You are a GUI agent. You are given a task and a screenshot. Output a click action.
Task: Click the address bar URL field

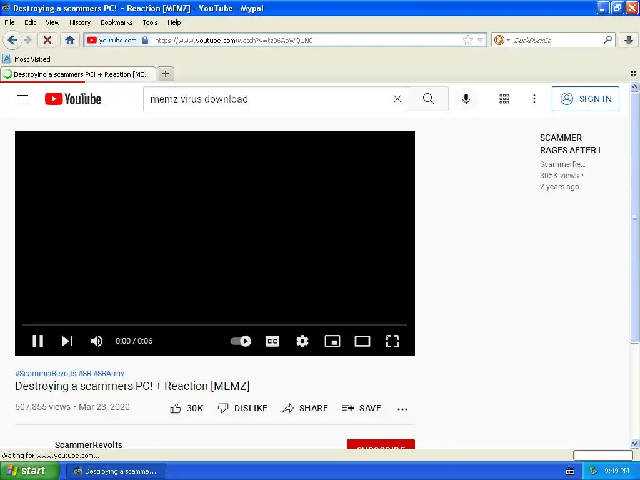306,40
